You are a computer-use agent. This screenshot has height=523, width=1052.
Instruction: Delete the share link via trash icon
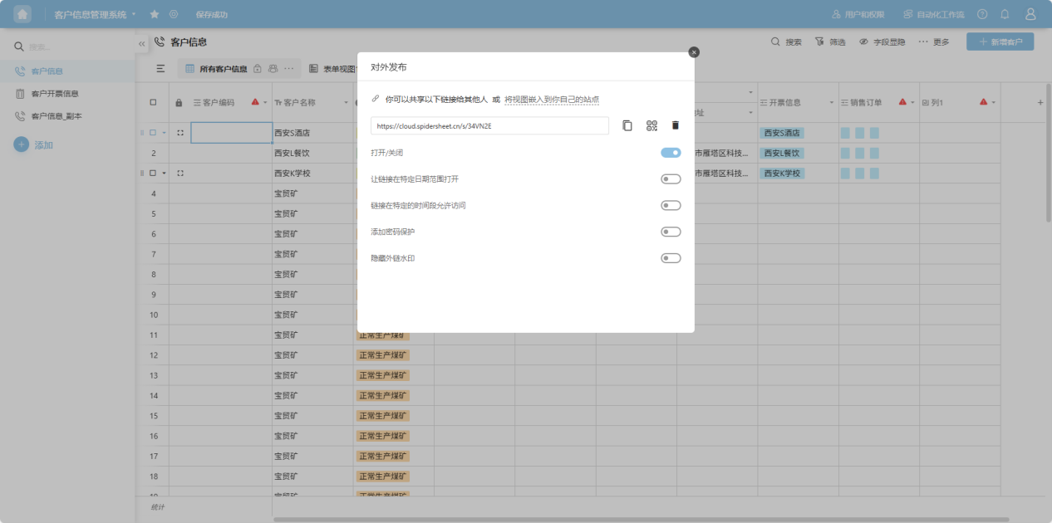click(x=675, y=125)
